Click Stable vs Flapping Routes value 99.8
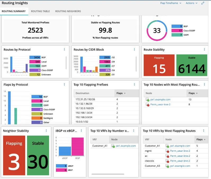Image resolution: width=211 pixels, height=179 pixels. point(105,30)
